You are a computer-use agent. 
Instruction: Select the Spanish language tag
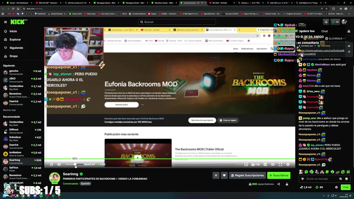85,184
